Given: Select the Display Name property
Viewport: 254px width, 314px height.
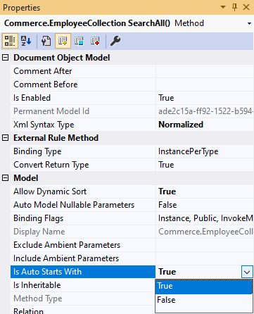Looking at the screenshot, I should pos(83,232).
